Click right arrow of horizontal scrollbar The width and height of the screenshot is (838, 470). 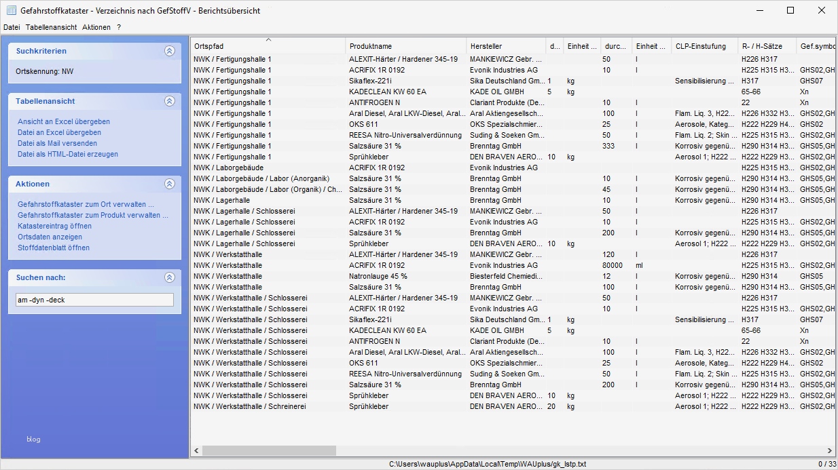point(830,451)
